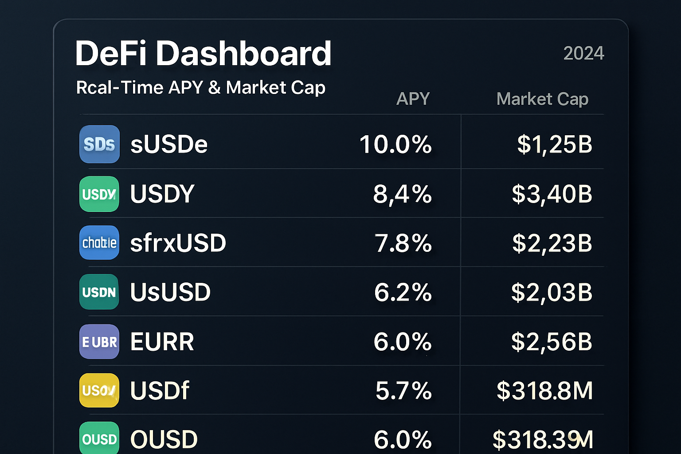Image resolution: width=681 pixels, height=454 pixels.
Task: Open the purple EURR token icon
Action: click(x=99, y=341)
